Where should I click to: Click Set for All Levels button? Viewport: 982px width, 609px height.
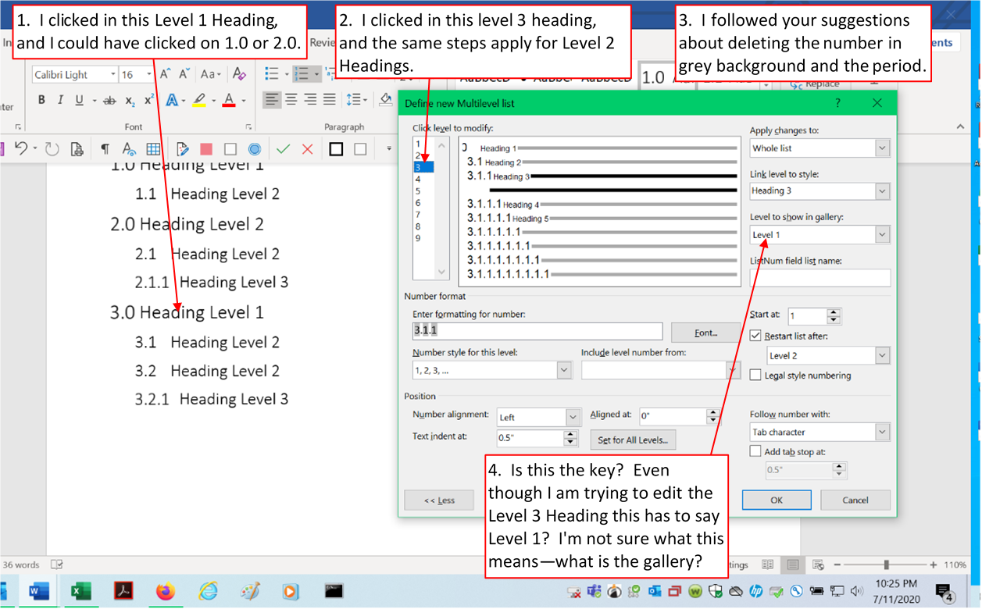[633, 440]
